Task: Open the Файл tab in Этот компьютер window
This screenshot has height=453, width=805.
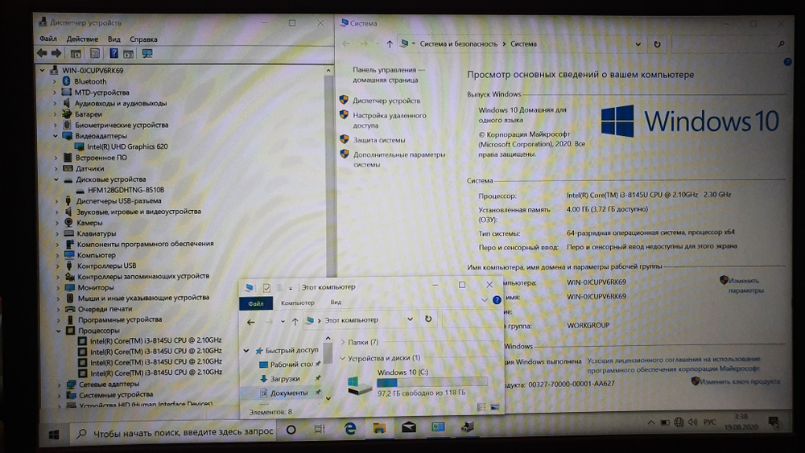Action: (x=256, y=303)
